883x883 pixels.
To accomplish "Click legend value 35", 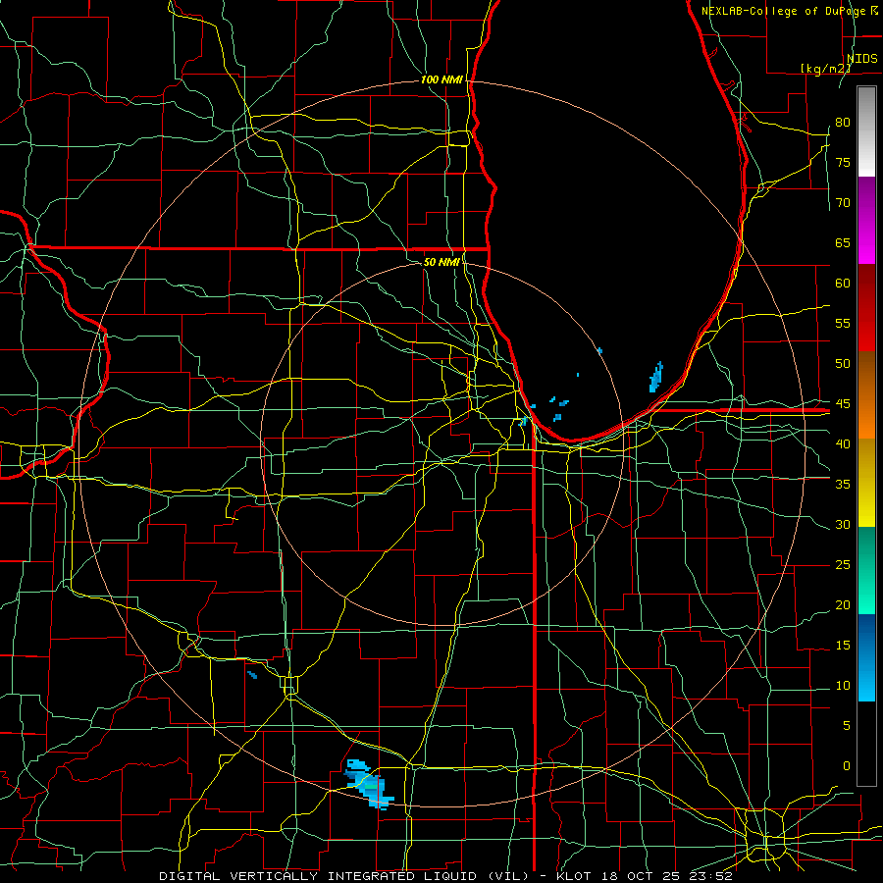I will click(x=843, y=485).
